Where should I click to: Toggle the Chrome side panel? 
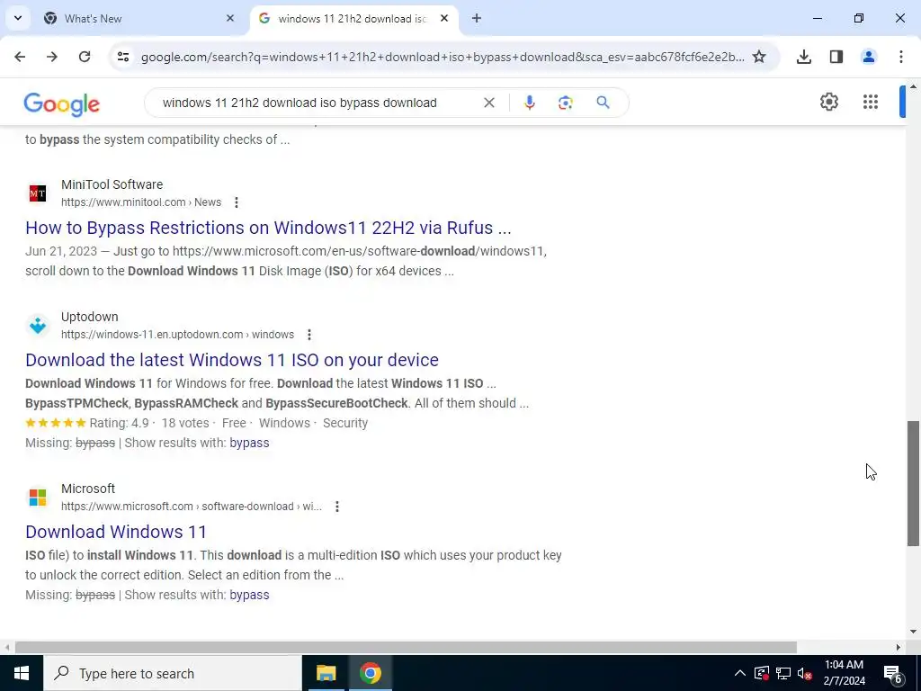(836, 57)
